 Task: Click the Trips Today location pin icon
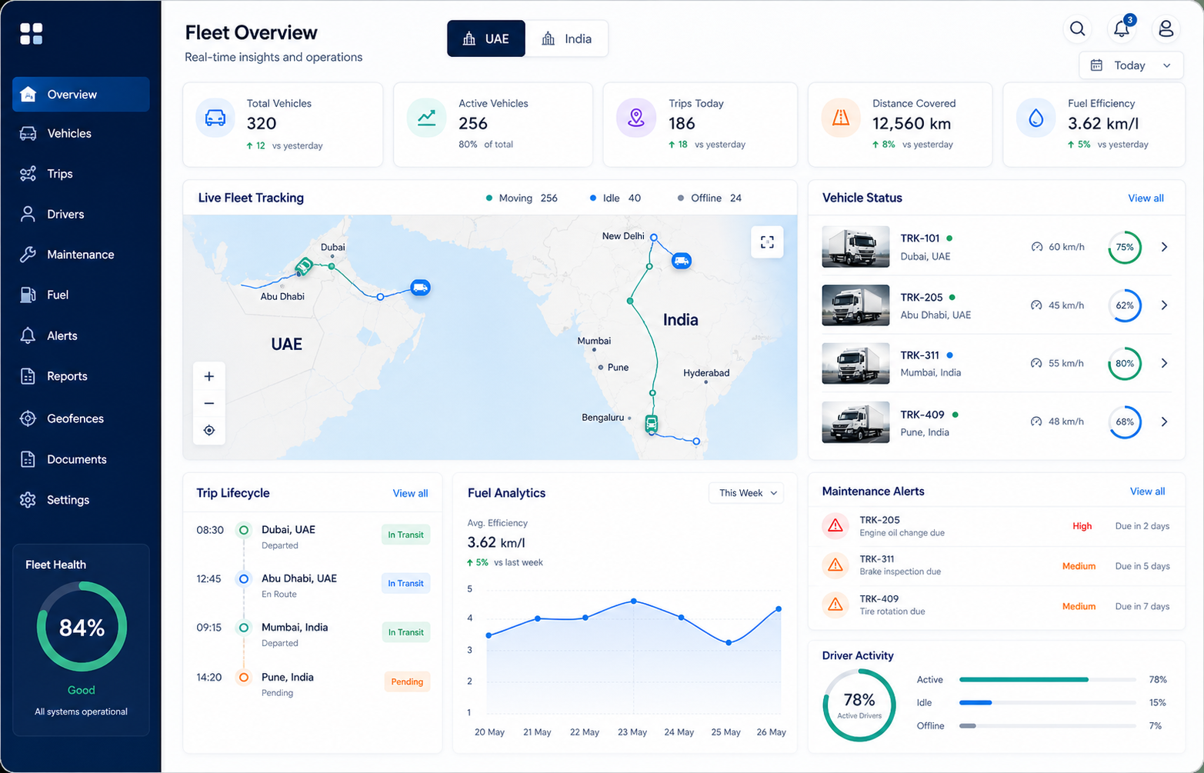click(x=636, y=118)
